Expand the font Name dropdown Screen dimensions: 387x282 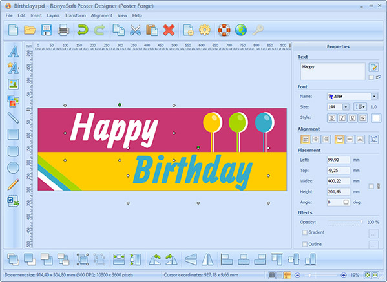pyautogui.click(x=374, y=96)
